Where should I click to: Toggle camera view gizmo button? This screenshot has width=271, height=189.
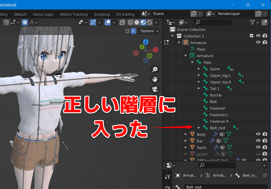(x=155, y=89)
